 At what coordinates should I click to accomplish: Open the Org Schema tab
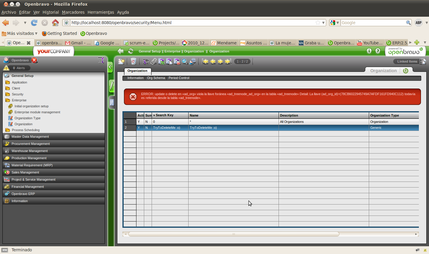click(x=156, y=78)
